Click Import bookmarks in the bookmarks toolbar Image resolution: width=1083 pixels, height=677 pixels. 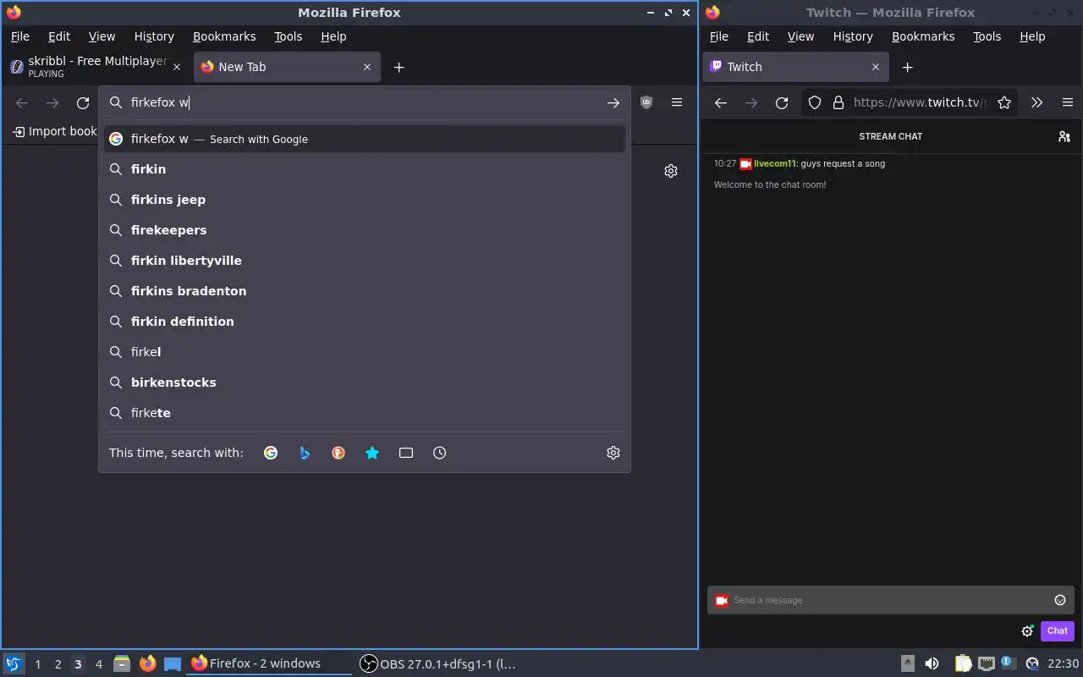click(56, 131)
